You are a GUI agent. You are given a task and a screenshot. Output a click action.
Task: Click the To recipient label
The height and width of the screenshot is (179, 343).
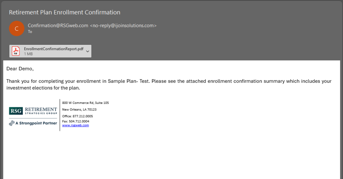coord(30,32)
